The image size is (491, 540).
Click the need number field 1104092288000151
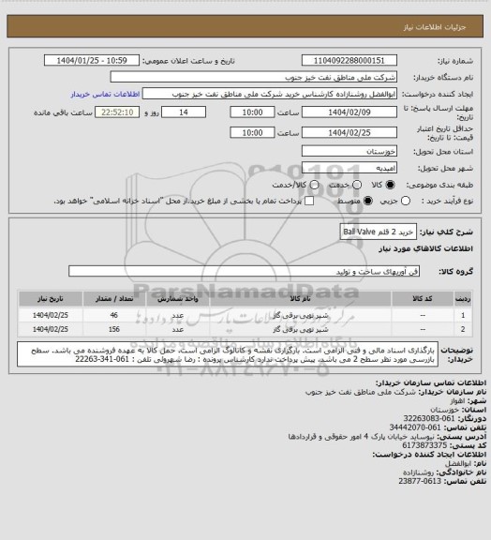350,60
